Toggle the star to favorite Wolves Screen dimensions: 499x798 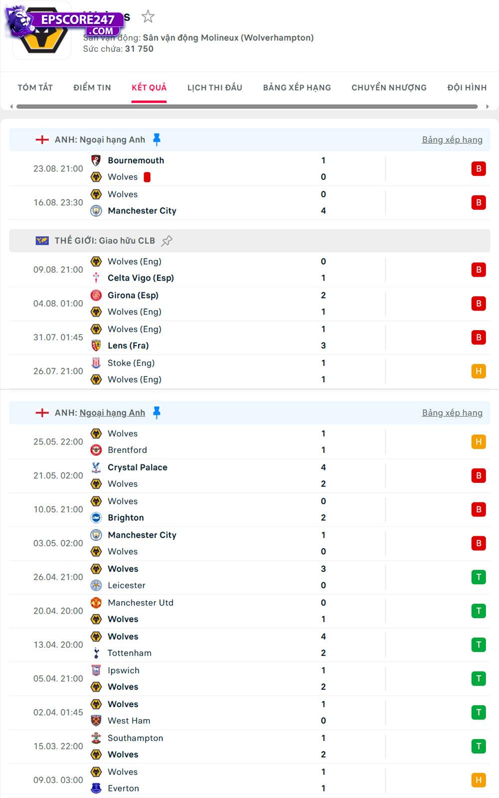click(x=148, y=16)
